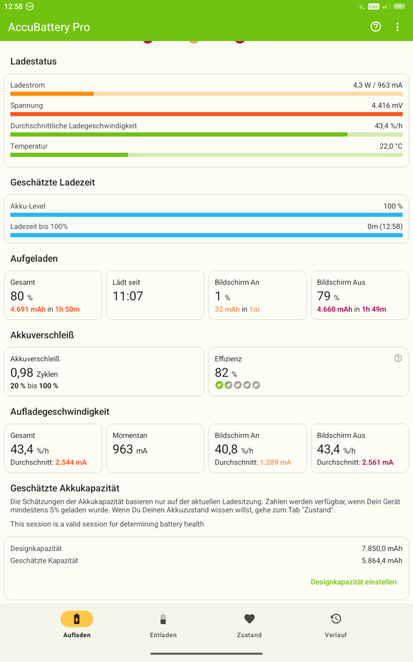This screenshot has width=413, height=662.
Task: Tap the Momentan 963 mA card
Action: (x=155, y=448)
